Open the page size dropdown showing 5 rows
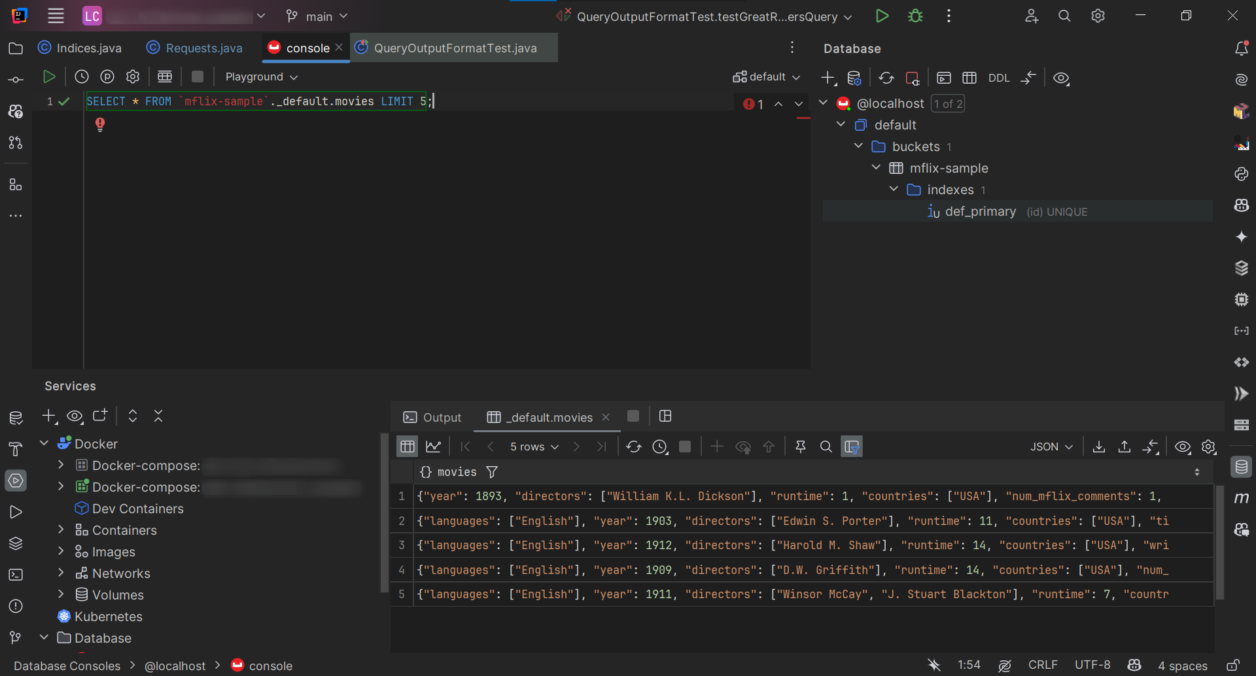 534,447
